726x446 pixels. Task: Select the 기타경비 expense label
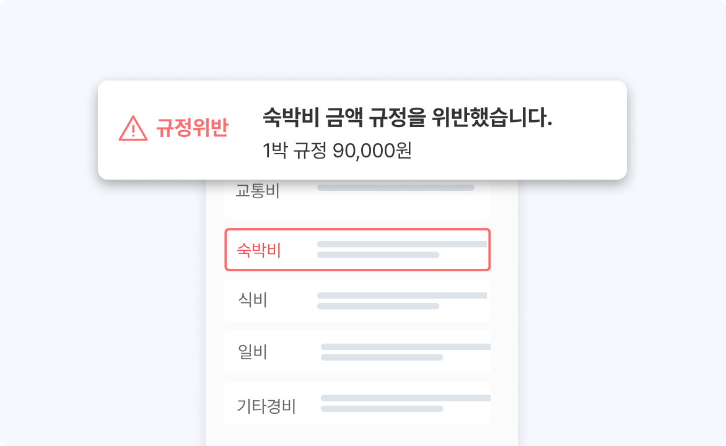(x=266, y=406)
